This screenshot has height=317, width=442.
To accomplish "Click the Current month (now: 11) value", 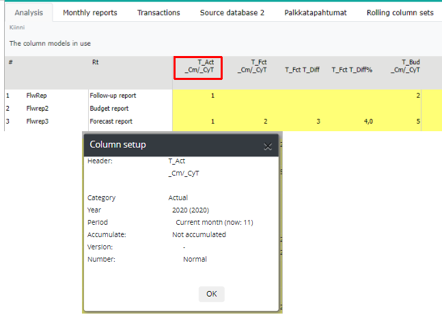I will (x=215, y=223).
